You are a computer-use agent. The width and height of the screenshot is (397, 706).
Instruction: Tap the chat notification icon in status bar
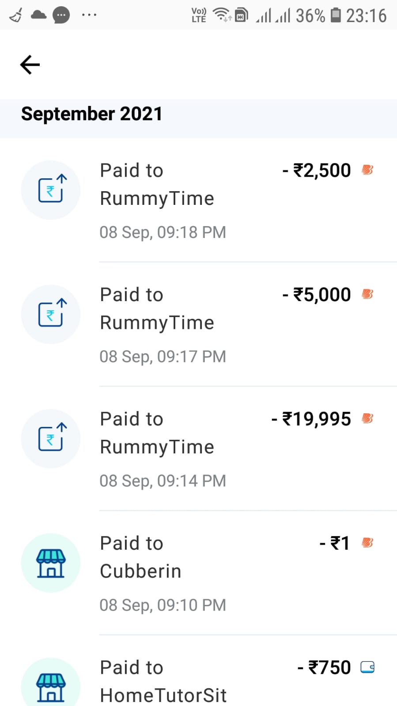tap(61, 15)
